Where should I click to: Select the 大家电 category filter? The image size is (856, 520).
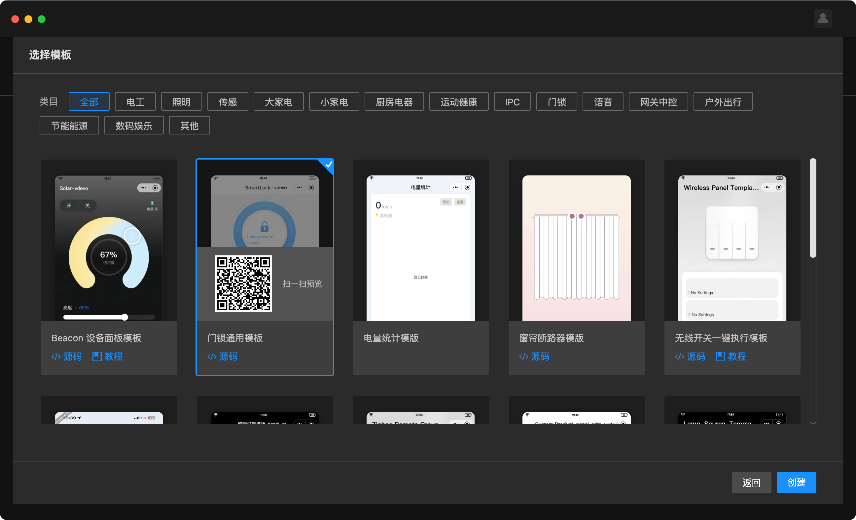278,102
